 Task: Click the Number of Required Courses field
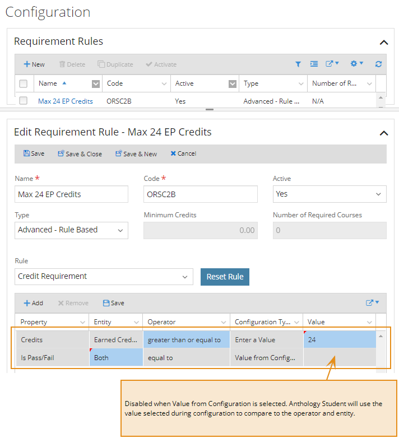click(330, 230)
